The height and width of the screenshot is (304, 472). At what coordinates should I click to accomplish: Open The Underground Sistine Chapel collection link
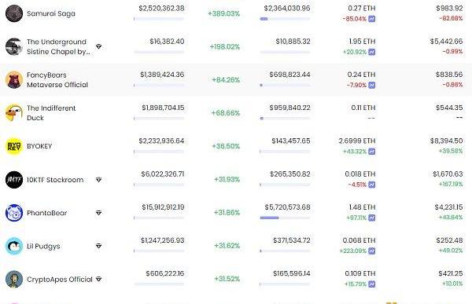tap(58, 46)
